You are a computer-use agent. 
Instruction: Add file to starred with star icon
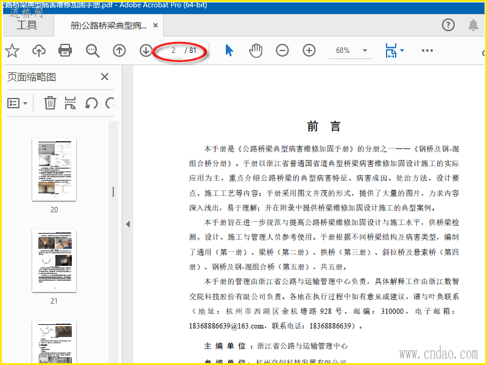12,50
